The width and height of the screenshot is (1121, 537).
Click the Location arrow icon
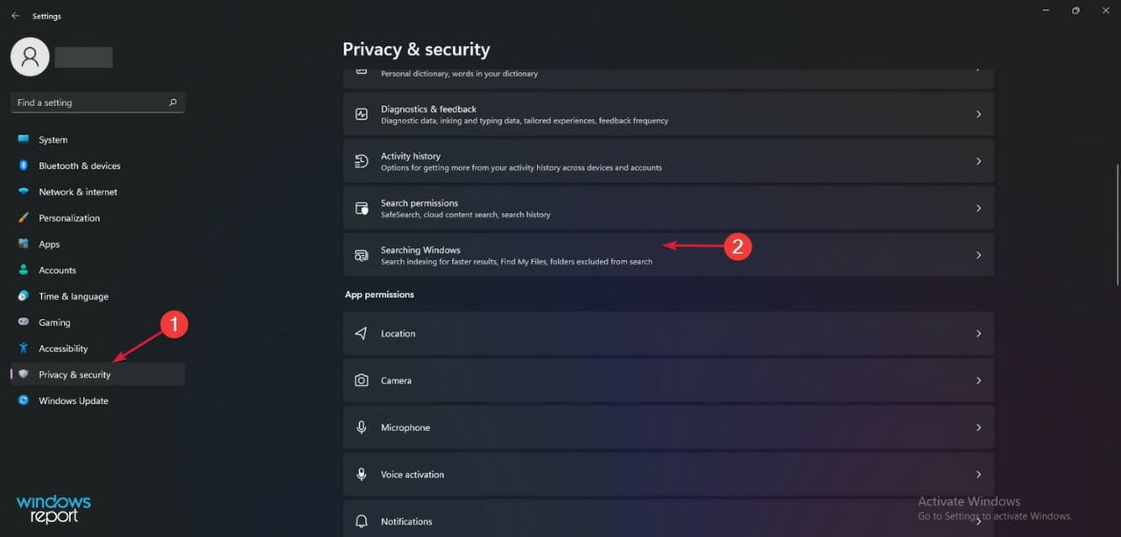pyautogui.click(x=361, y=334)
